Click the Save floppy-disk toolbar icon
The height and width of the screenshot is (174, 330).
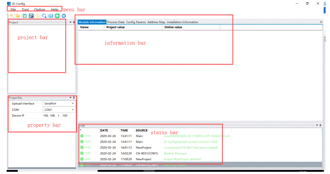click(x=25, y=16)
